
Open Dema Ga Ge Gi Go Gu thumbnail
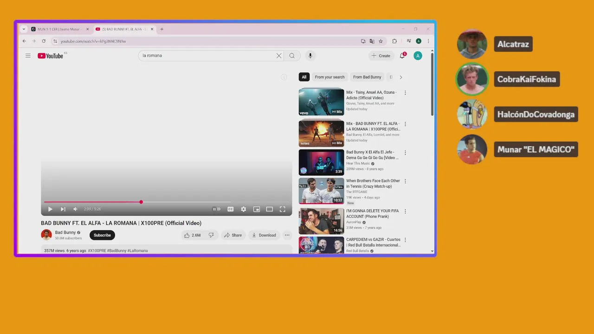(x=322, y=162)
